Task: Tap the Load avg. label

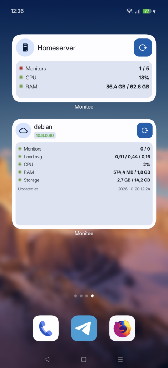Action: (33, 157)
